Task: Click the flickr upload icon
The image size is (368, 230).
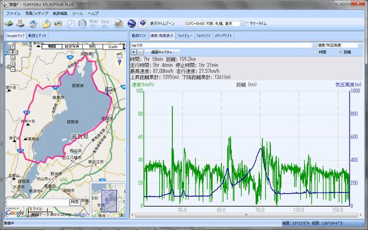Action: [x=94, y=24]
